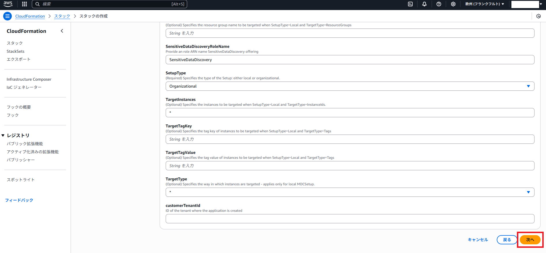Screen dimensions: 546x253
Task: Click the SetupType field label
Action: pos(176,73)
